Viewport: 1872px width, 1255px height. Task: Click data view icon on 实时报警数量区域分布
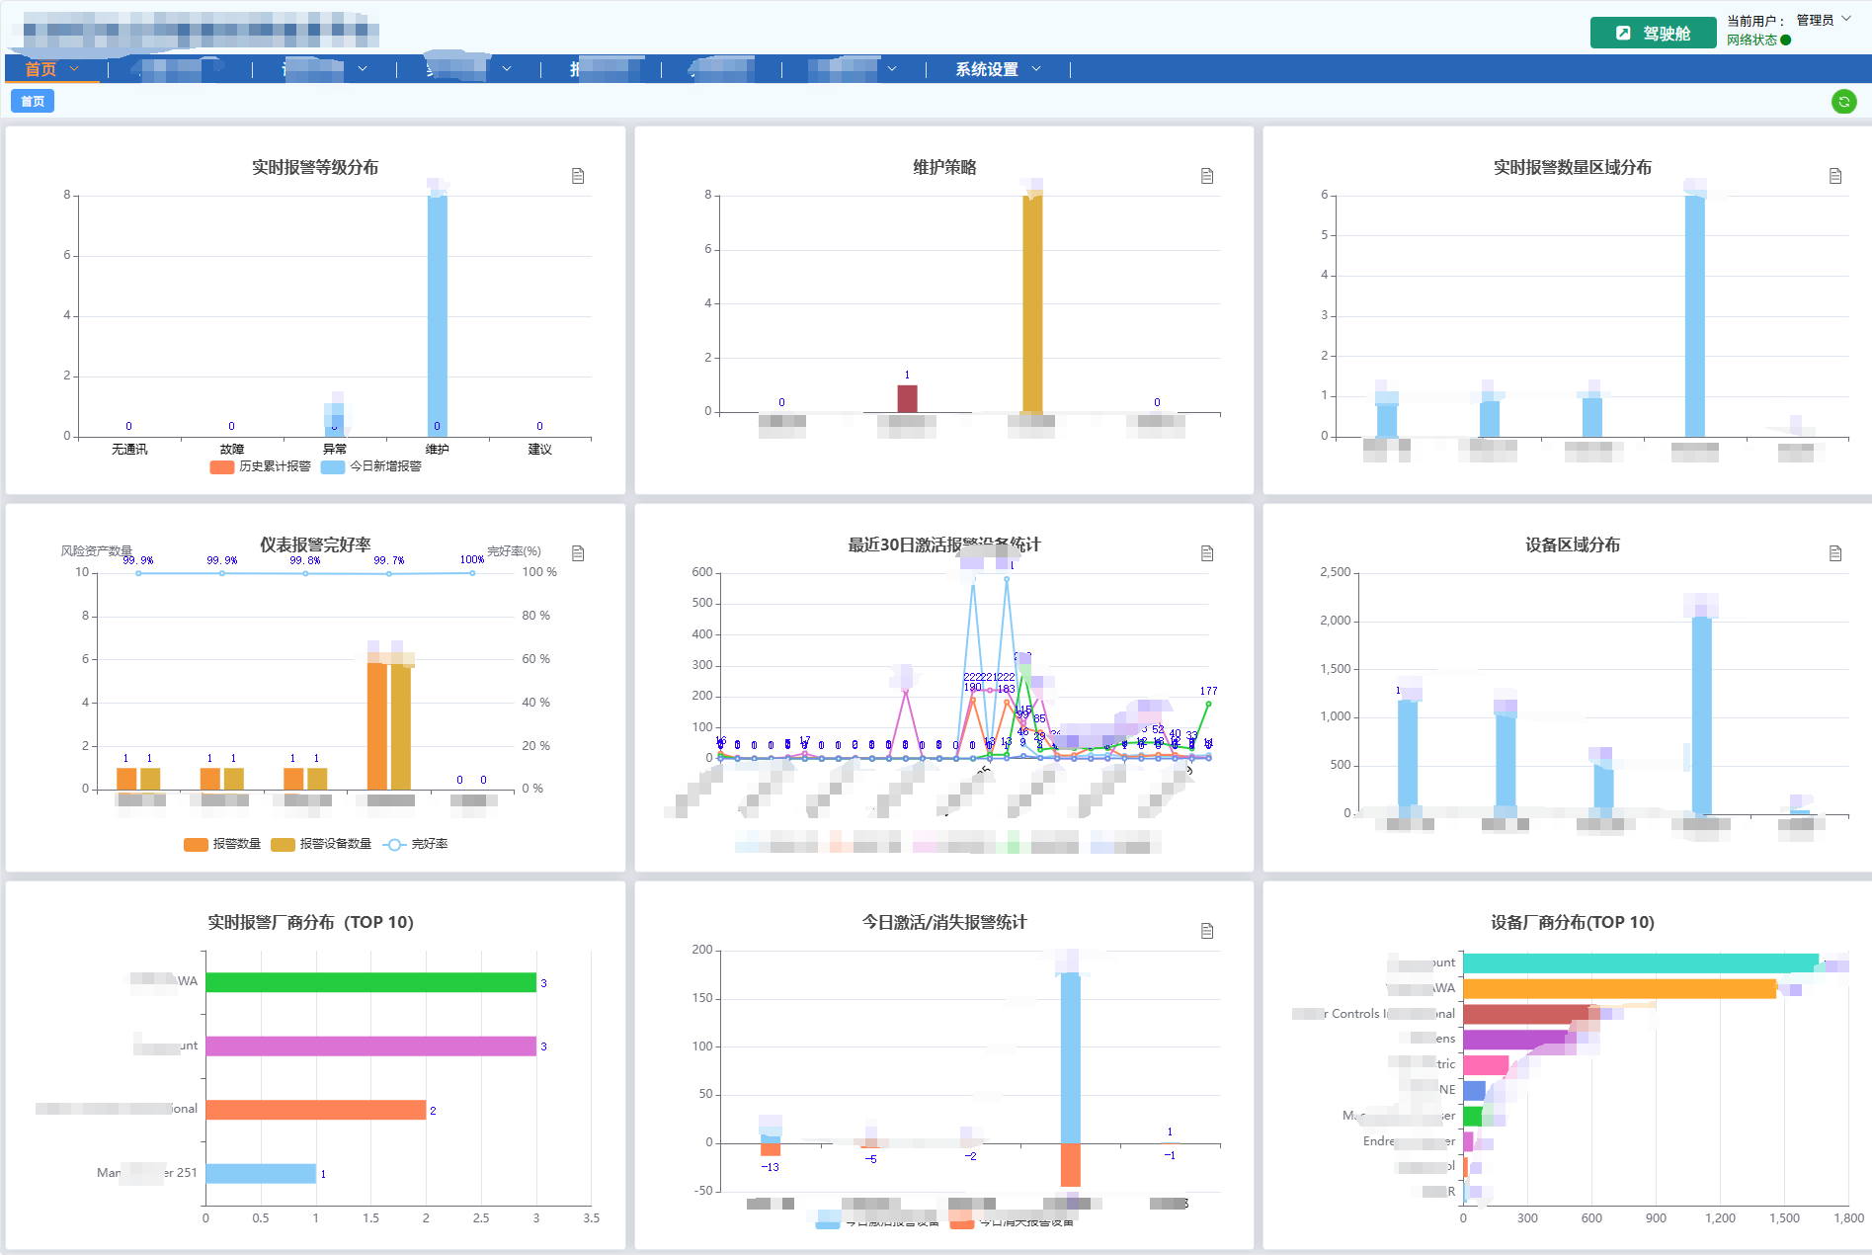pyautogui.click(x=1834, y=176)
